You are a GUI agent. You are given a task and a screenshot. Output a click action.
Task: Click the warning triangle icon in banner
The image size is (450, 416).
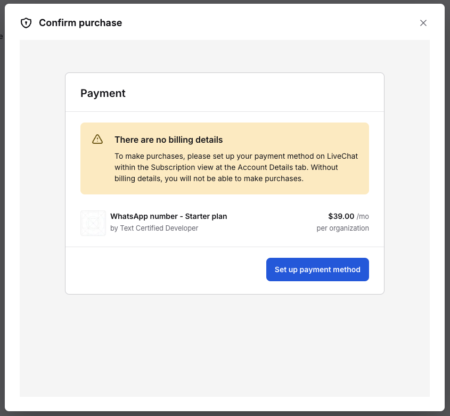pos(97,139)
